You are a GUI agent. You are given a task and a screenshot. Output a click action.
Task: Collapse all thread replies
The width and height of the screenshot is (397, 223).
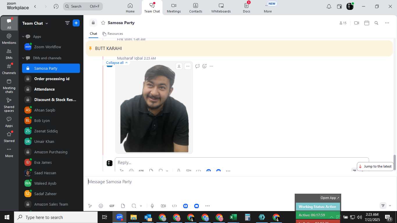[x=117, y=63]
